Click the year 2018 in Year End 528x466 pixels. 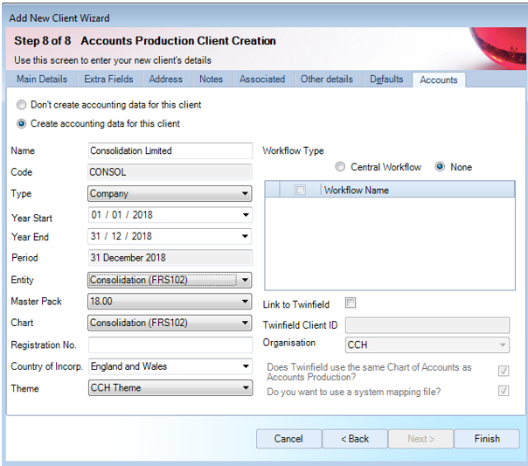click(x=142, y=236)
